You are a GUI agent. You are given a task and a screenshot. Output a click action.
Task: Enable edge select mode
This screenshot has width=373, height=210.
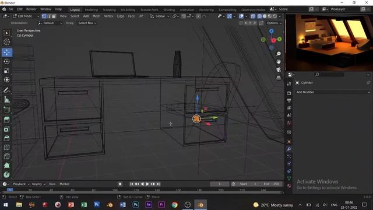(x=49, y=16)
